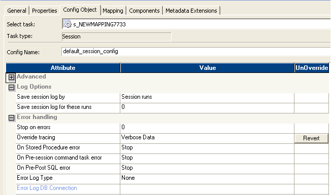
Task: Switch to the Components tab
Action: click(144, 11)
